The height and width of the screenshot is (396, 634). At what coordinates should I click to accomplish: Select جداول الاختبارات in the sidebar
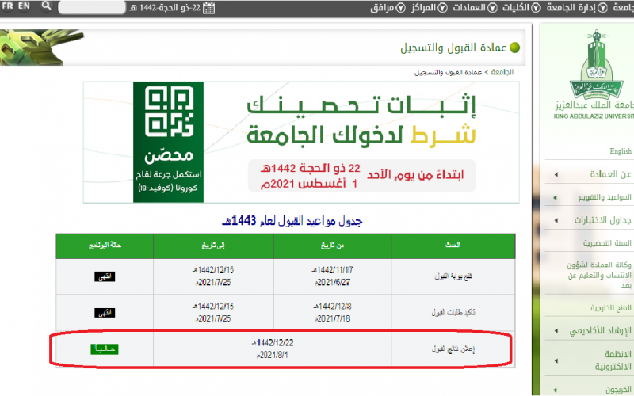coord(603,220)
